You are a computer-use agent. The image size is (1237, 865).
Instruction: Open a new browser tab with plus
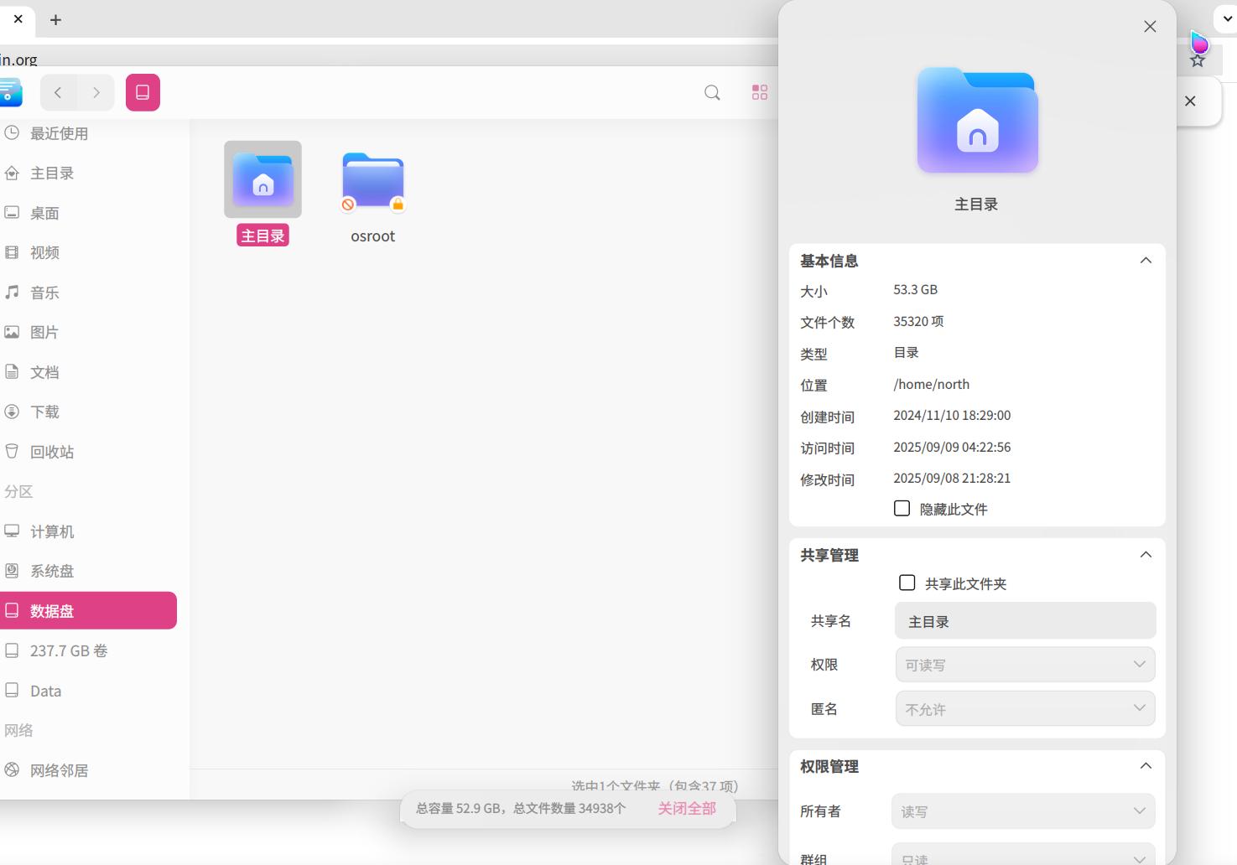tap(55, 19)
